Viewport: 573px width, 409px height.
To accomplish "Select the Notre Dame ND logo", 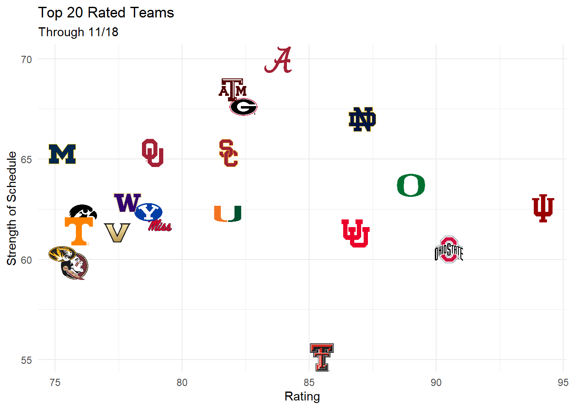I will [x=362, y=119].
